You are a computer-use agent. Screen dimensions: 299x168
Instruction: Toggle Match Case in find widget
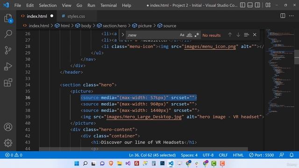pos(182,35)
